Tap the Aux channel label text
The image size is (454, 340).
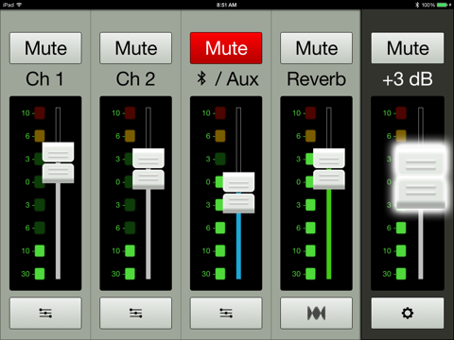click(242, 79)
